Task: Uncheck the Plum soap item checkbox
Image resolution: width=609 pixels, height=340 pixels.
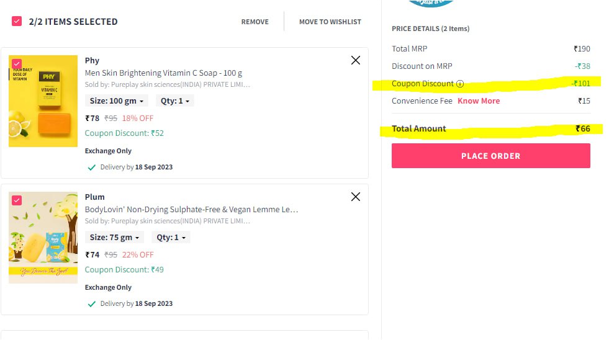Action: [x=17, y=200]
